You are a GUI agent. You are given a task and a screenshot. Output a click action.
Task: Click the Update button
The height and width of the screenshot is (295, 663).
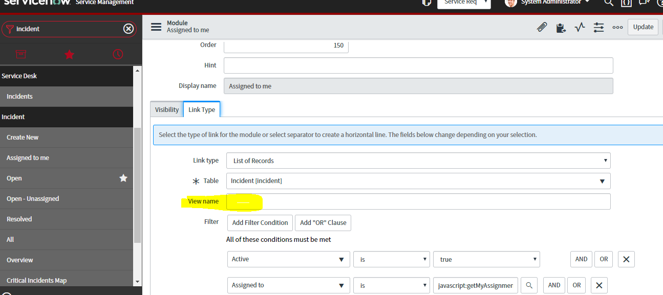[643, 27]
